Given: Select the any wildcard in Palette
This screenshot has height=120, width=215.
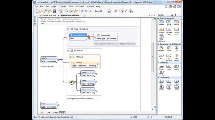Looking at the screenshot, I should tap(161, 56).
